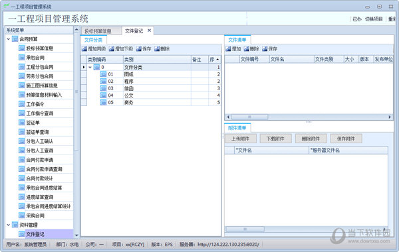Open 合同付款统计 item
399x252 pixels.
tap(39, 178)
